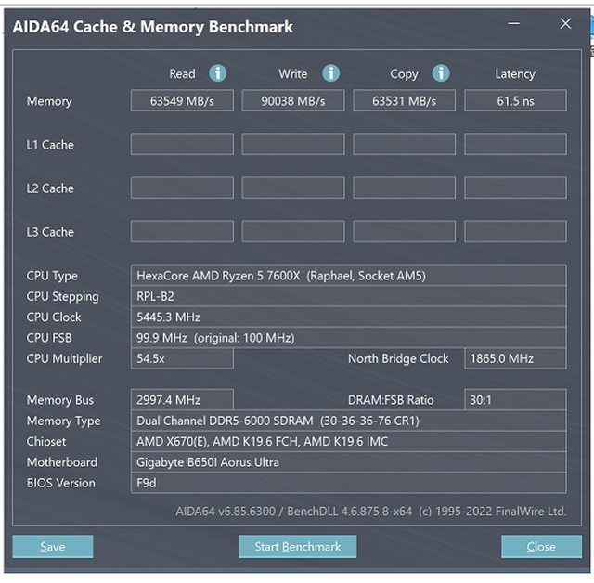Screen dimensions: 594x583
Task: Open the Copy column info icon
Action: 441,73
